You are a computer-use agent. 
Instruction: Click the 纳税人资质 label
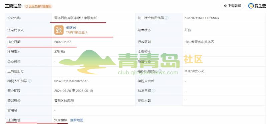point(146,81)
